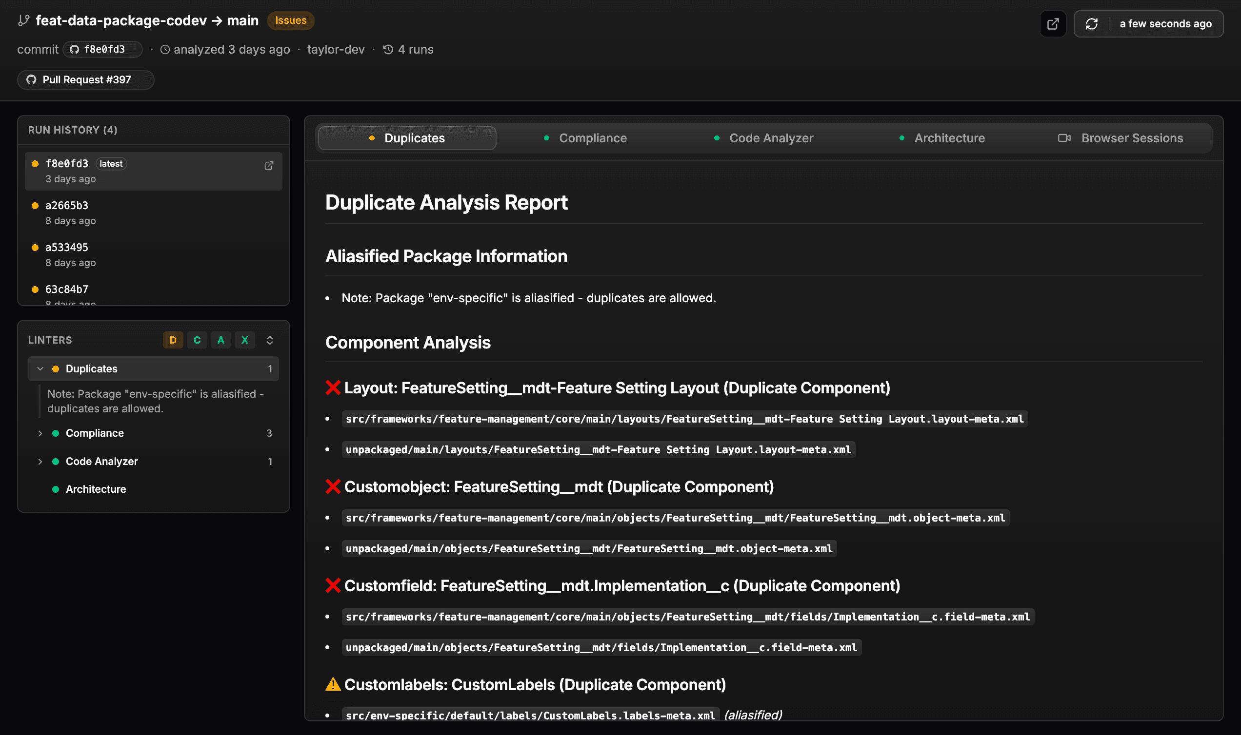The height and width of the screenshot is (735, 1241).
Task: Click the CustomLabels.labels-meta.xml path
Action: pos(530,715)
